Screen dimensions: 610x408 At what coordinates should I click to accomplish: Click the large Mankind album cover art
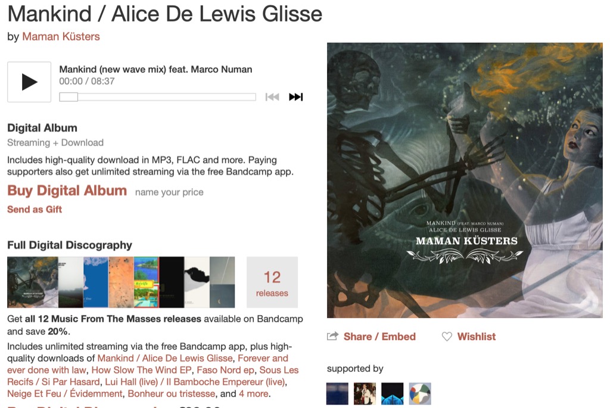(465, 180)
